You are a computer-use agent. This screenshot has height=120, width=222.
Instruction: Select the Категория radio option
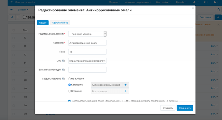pyautogui.click(x=69, y=85)
